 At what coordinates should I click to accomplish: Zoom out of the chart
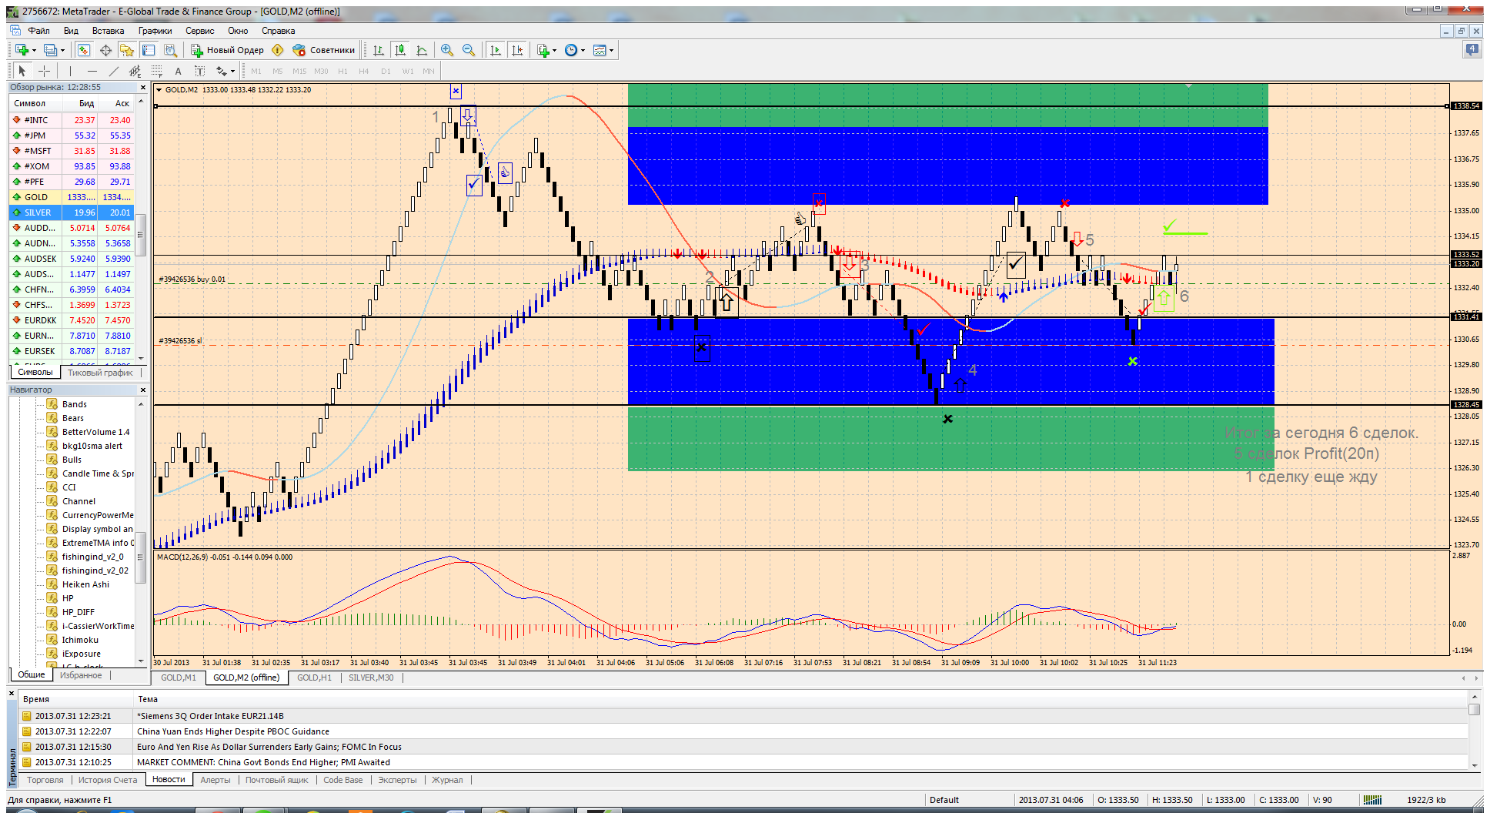pyautogui.click(x=469, y=50)
